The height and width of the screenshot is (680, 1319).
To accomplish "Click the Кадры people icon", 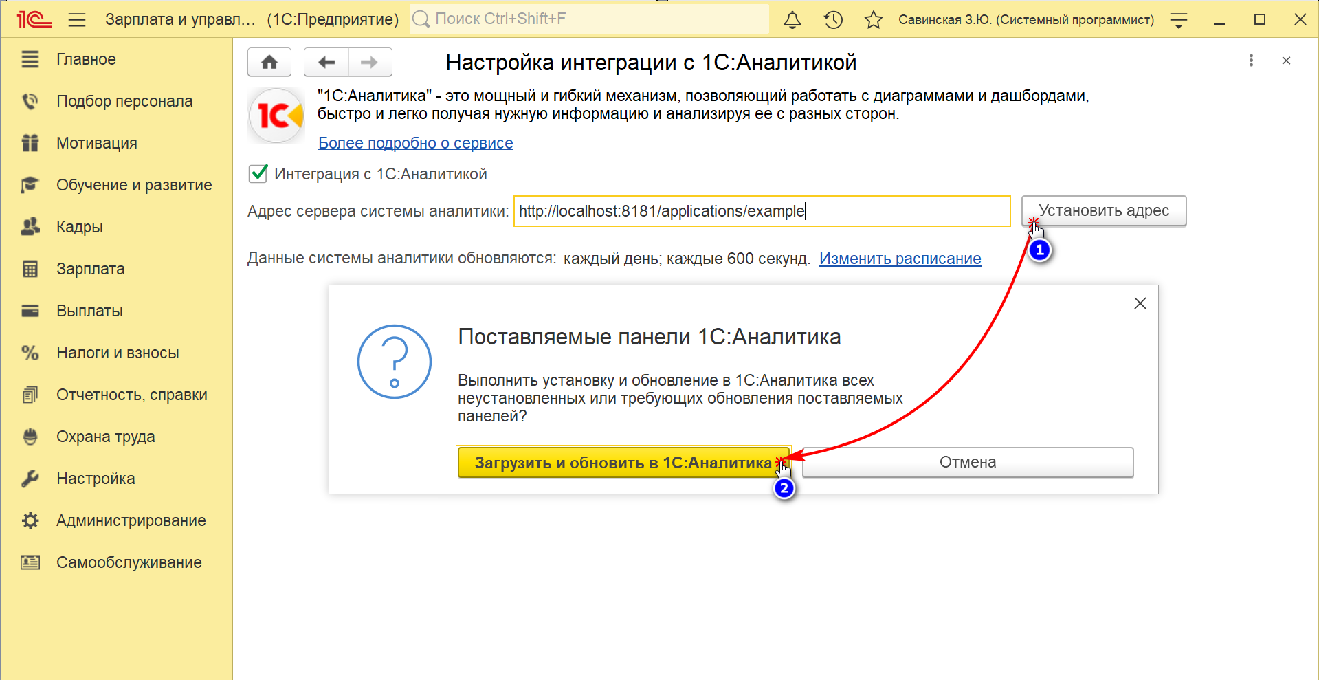I will pyautogui.click(x=30, y=227).
